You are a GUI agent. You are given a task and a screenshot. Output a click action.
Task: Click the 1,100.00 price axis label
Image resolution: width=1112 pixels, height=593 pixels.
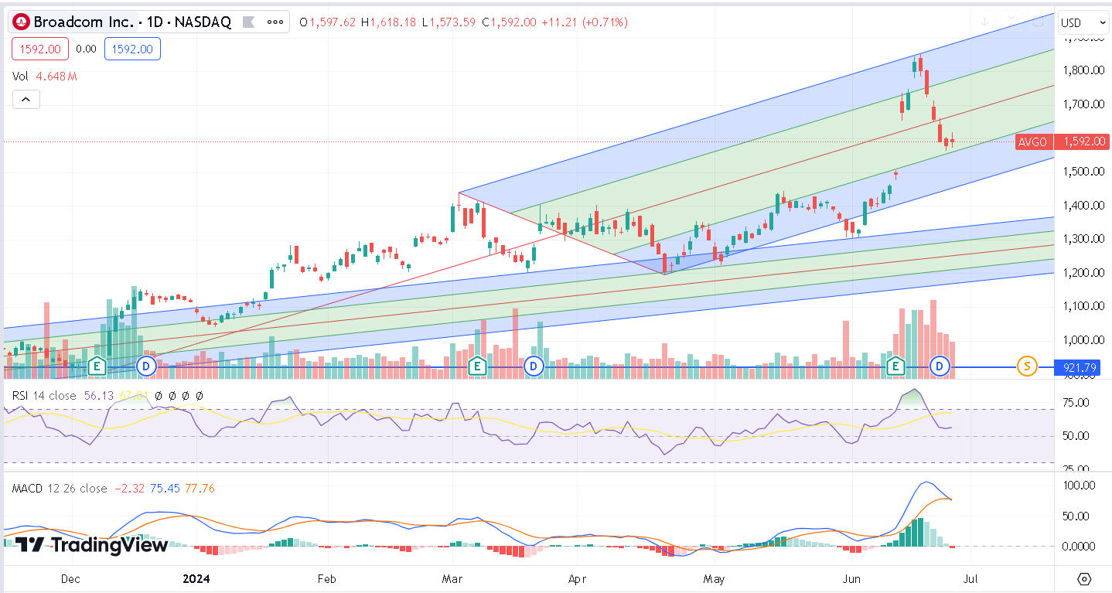click(x=1083, y=306)
